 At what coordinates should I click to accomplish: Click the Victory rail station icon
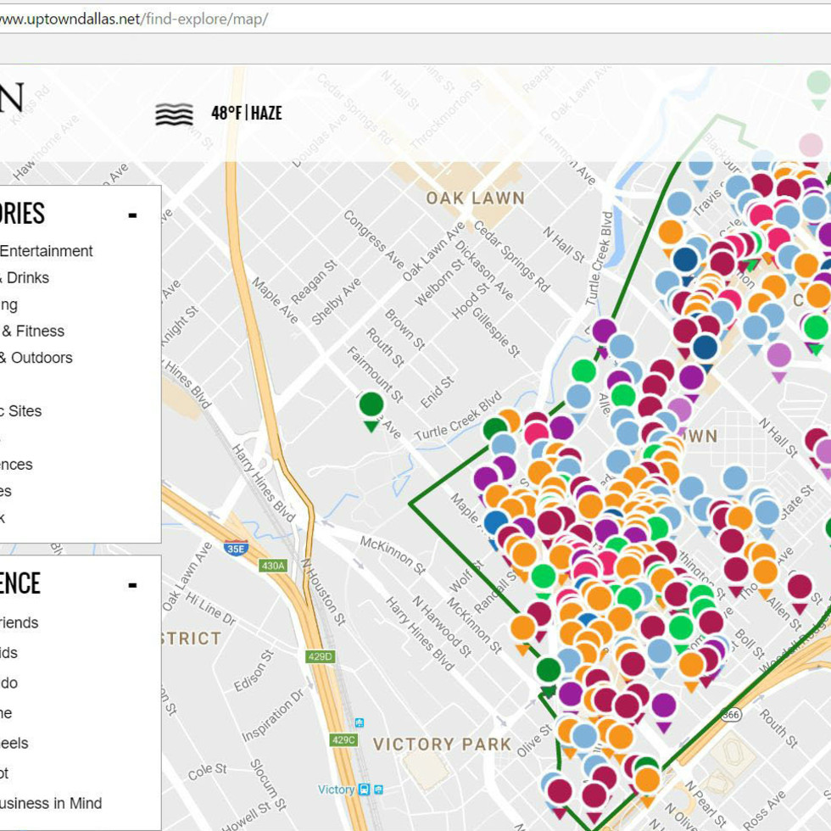pyautogui.click(x=365, y=789)
